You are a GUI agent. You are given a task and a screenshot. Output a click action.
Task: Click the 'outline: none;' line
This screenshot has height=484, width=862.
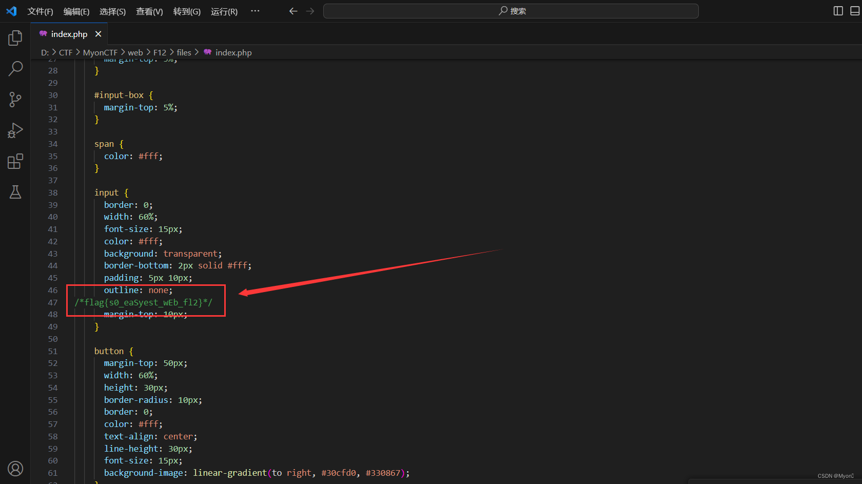[139, 290]
